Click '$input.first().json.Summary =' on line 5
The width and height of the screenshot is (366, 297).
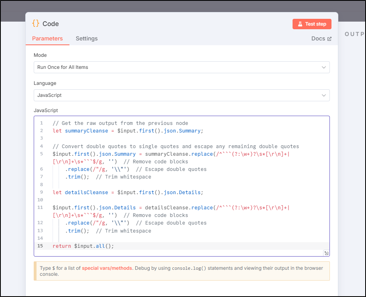(97, 154)
